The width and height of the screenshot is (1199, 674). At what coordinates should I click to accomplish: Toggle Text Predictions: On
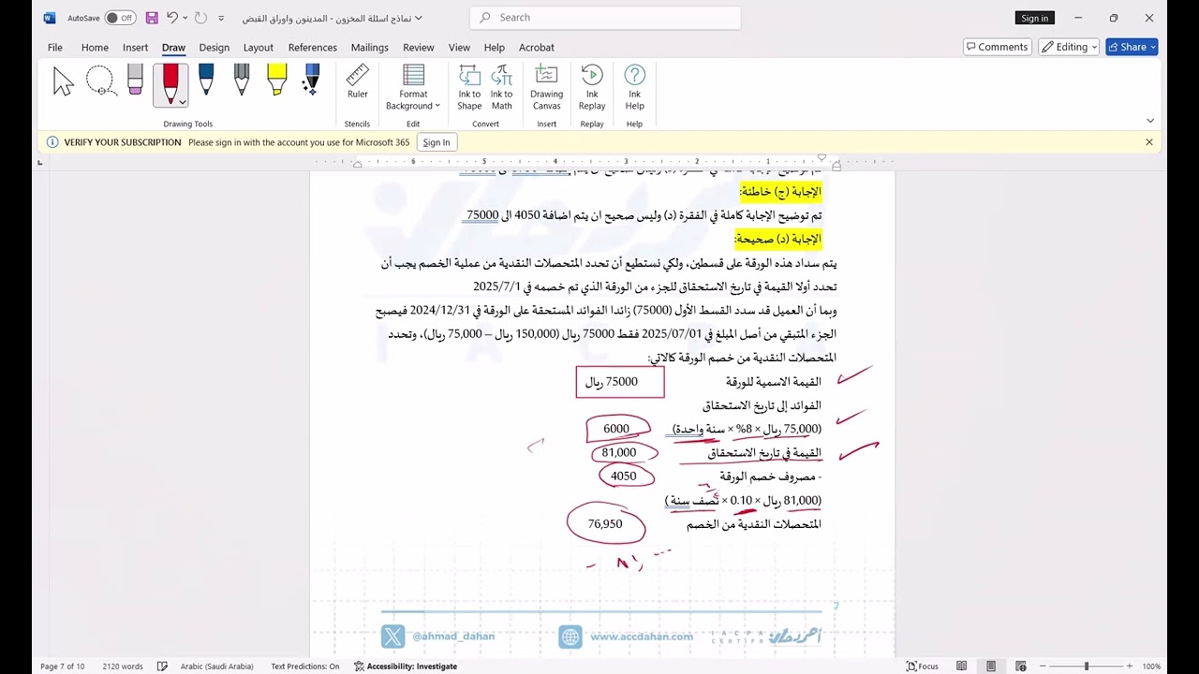[305, 667]
